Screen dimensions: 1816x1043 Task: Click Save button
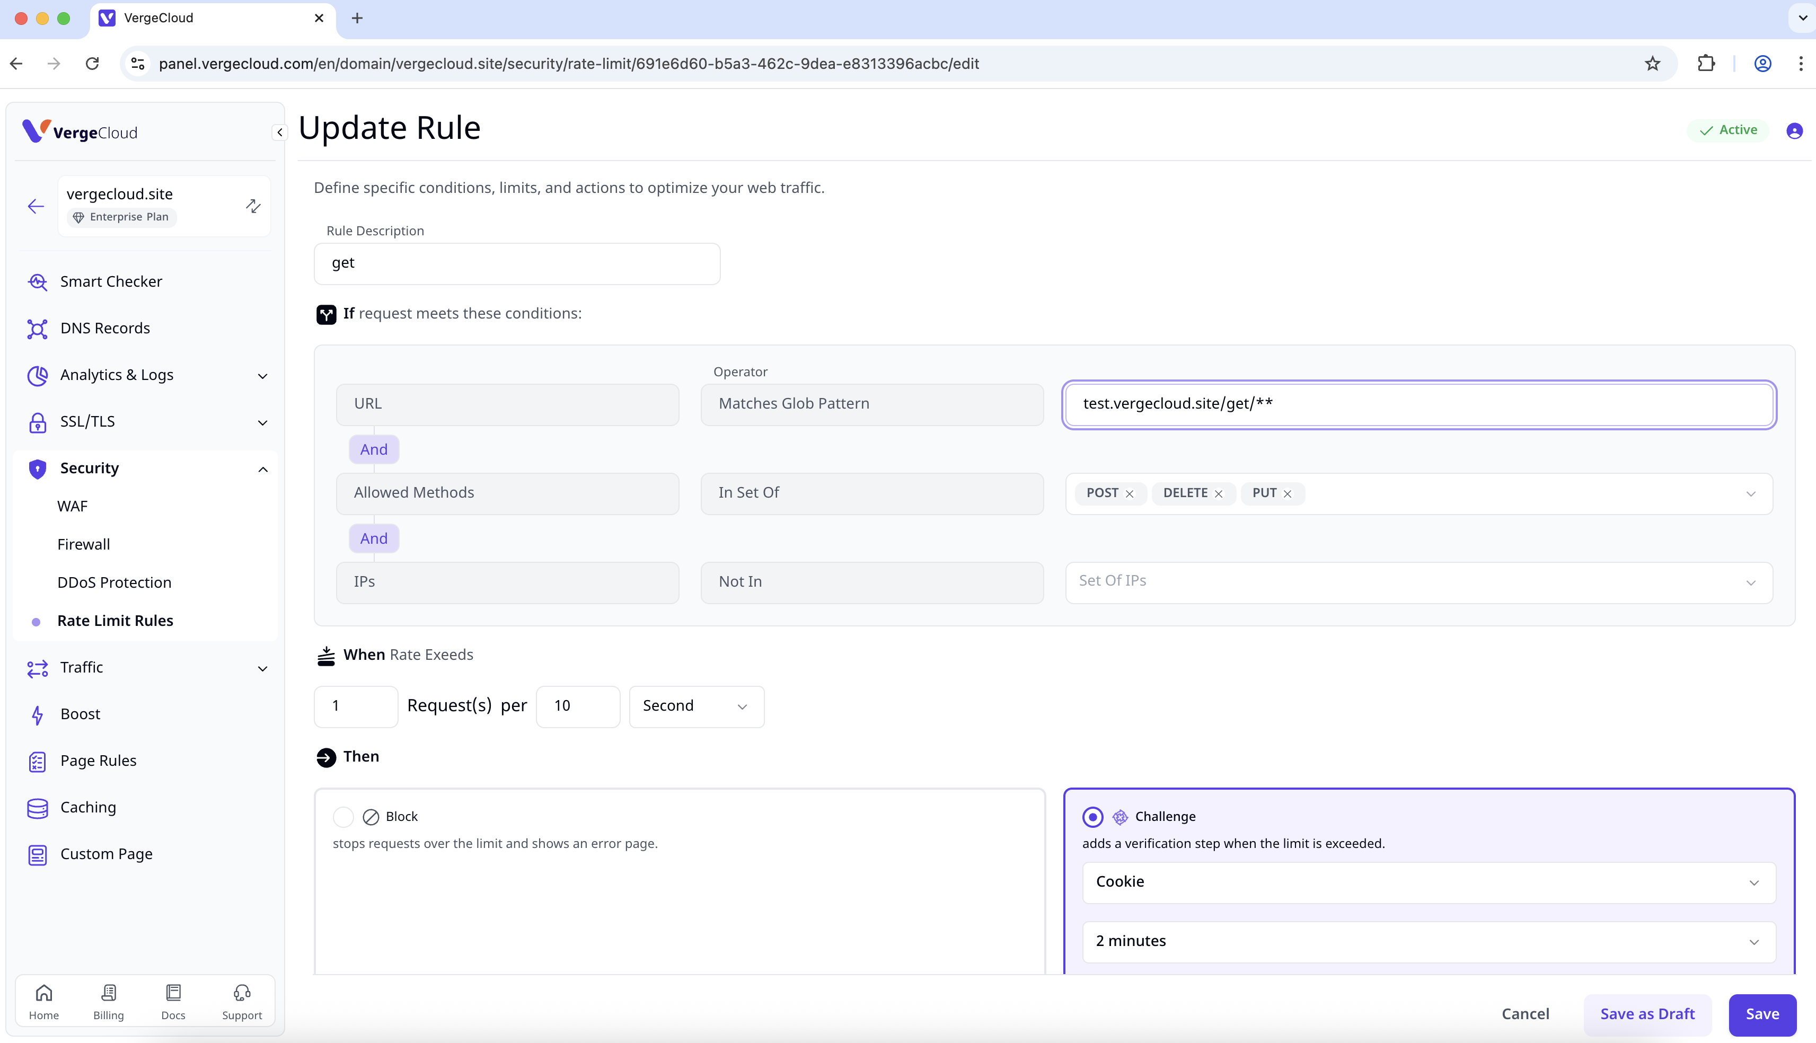[x=1762, y=1015]
